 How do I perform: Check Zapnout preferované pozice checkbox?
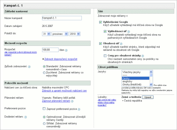click(44, 109)
